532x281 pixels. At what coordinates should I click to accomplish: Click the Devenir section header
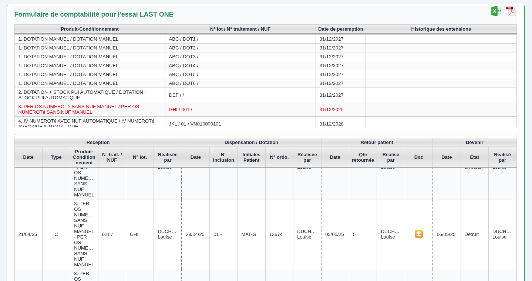click(474, 142)
